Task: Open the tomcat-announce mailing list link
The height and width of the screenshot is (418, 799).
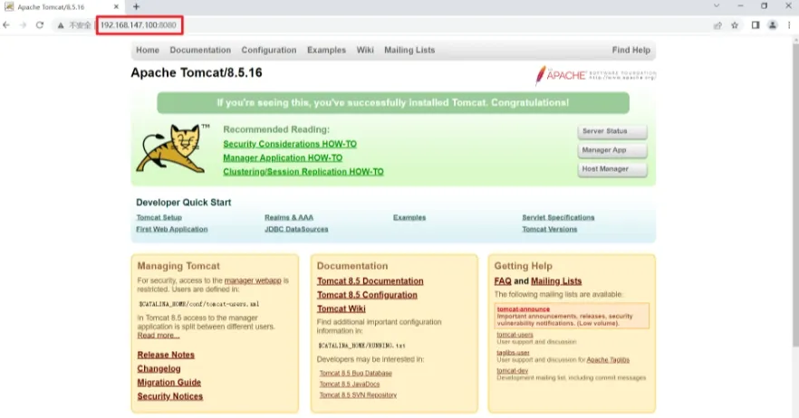Action: (524, 309)
